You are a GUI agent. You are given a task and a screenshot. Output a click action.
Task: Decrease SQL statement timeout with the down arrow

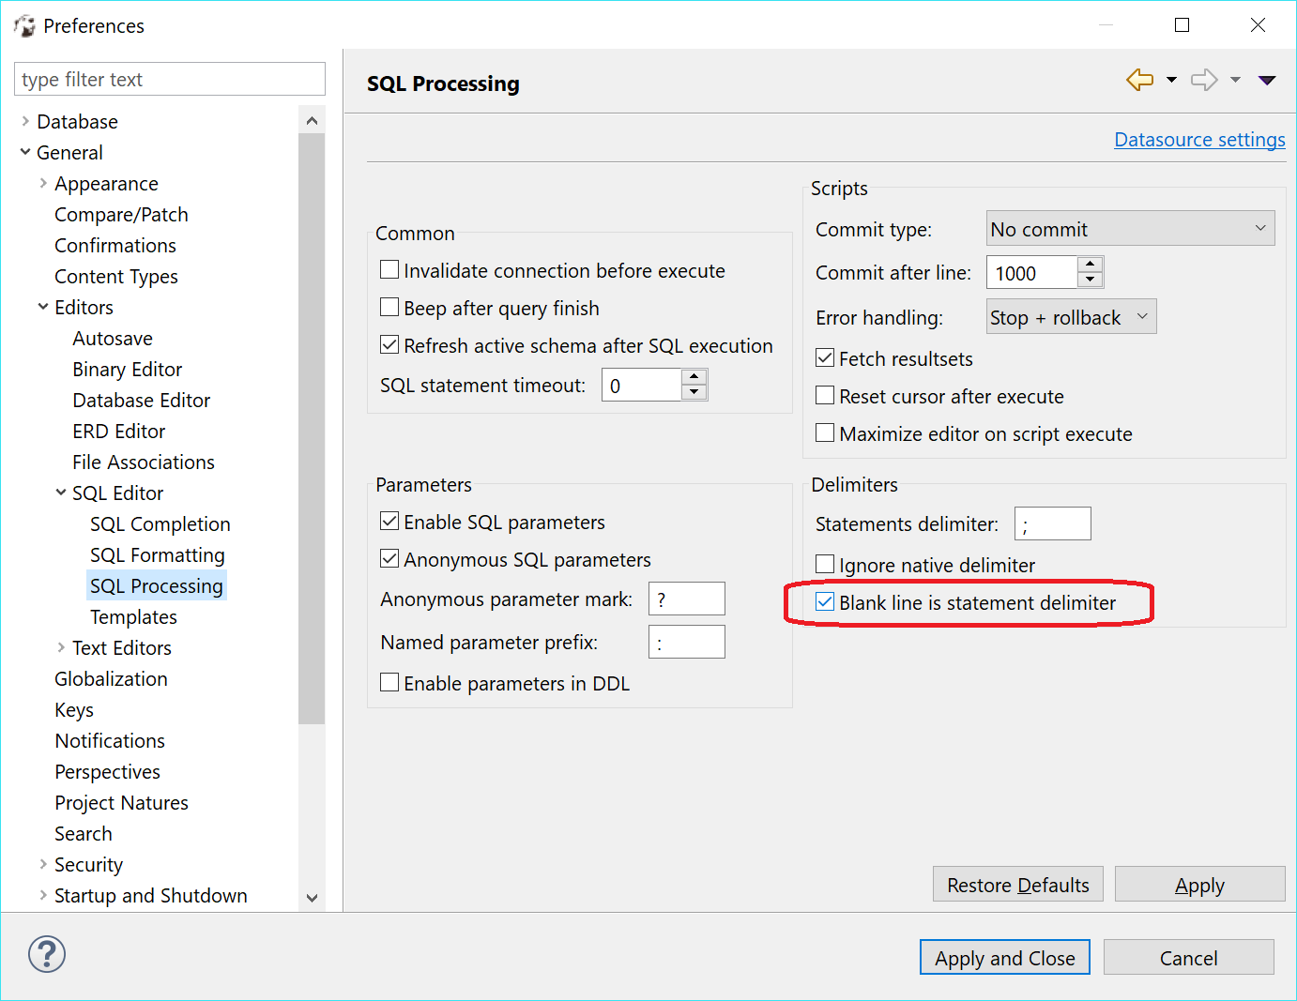694,391
